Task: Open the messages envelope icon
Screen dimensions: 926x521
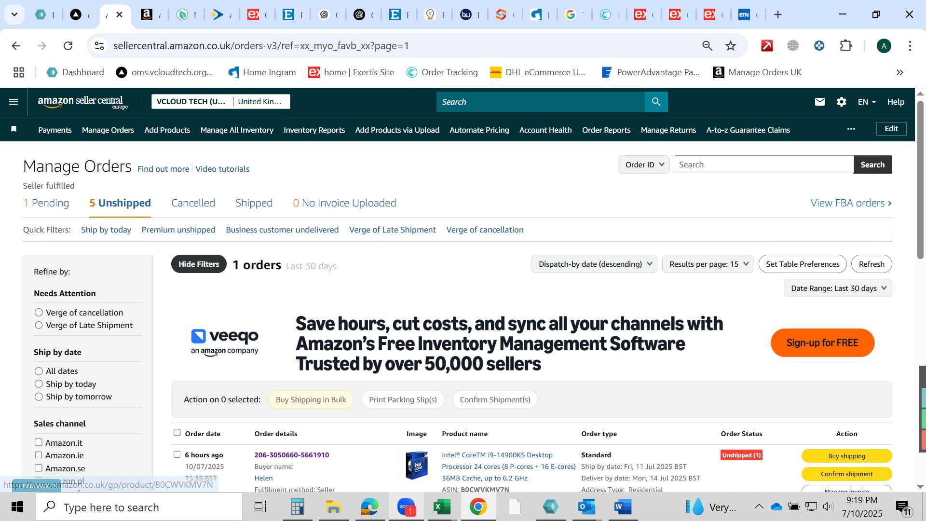Action: [x=819, y=102]
